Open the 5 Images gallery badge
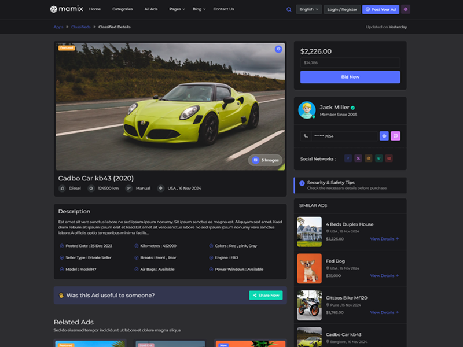 coord(266,160)
